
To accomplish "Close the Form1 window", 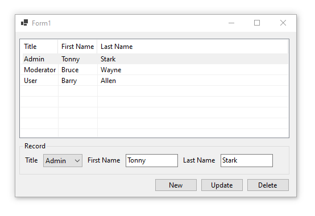I will (x=283, y=23).
